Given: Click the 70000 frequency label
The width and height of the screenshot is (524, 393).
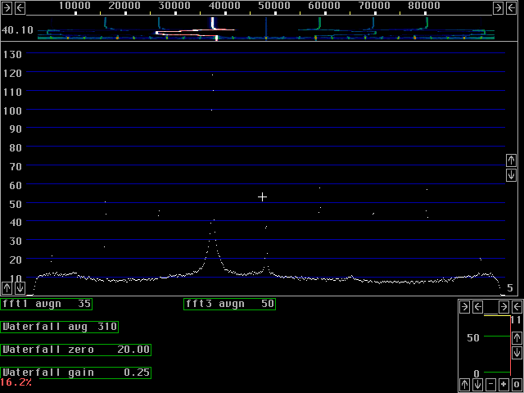Looking at the screenshot, I should [x=374, y=6].
